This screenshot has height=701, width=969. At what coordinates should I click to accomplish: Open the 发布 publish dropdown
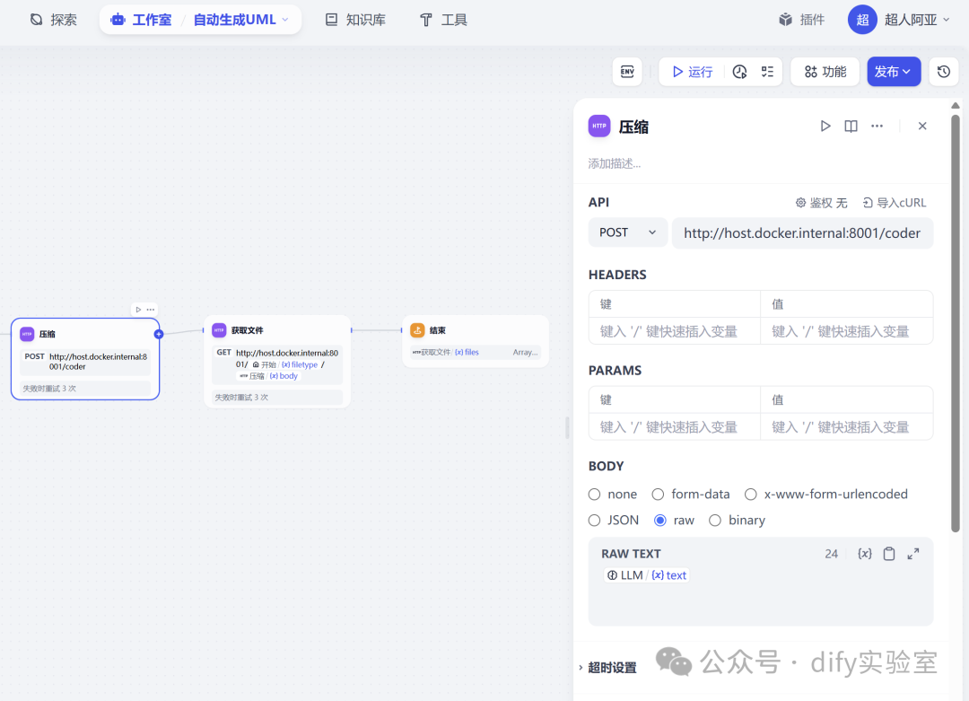(894, 72)
